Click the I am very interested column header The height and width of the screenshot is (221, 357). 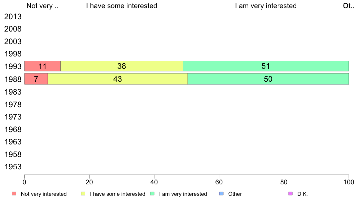click(x=266, y=6)
